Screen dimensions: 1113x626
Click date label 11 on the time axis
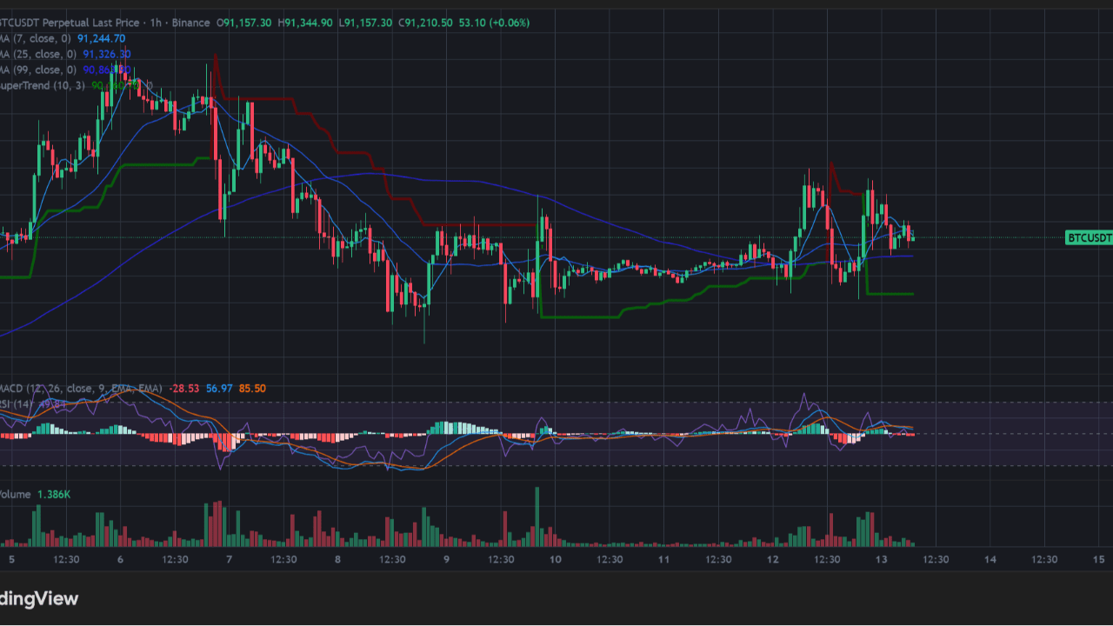[663, 559]
